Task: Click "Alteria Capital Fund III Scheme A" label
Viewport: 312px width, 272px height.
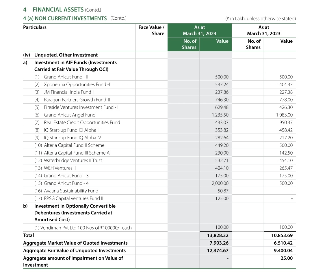Action: pyautogui.click(x=77, y=153)
